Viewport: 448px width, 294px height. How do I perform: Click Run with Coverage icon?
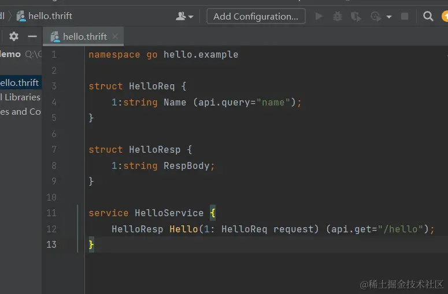coord(356,17)
